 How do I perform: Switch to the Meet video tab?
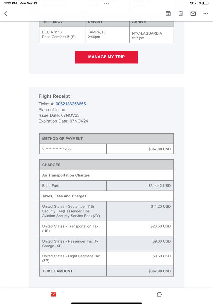159,294
